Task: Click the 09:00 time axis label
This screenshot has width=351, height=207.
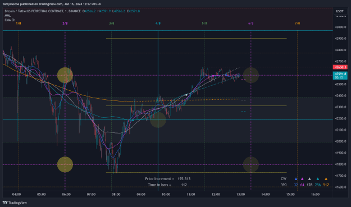Action: pyautogui.click(x=141, y=194)
